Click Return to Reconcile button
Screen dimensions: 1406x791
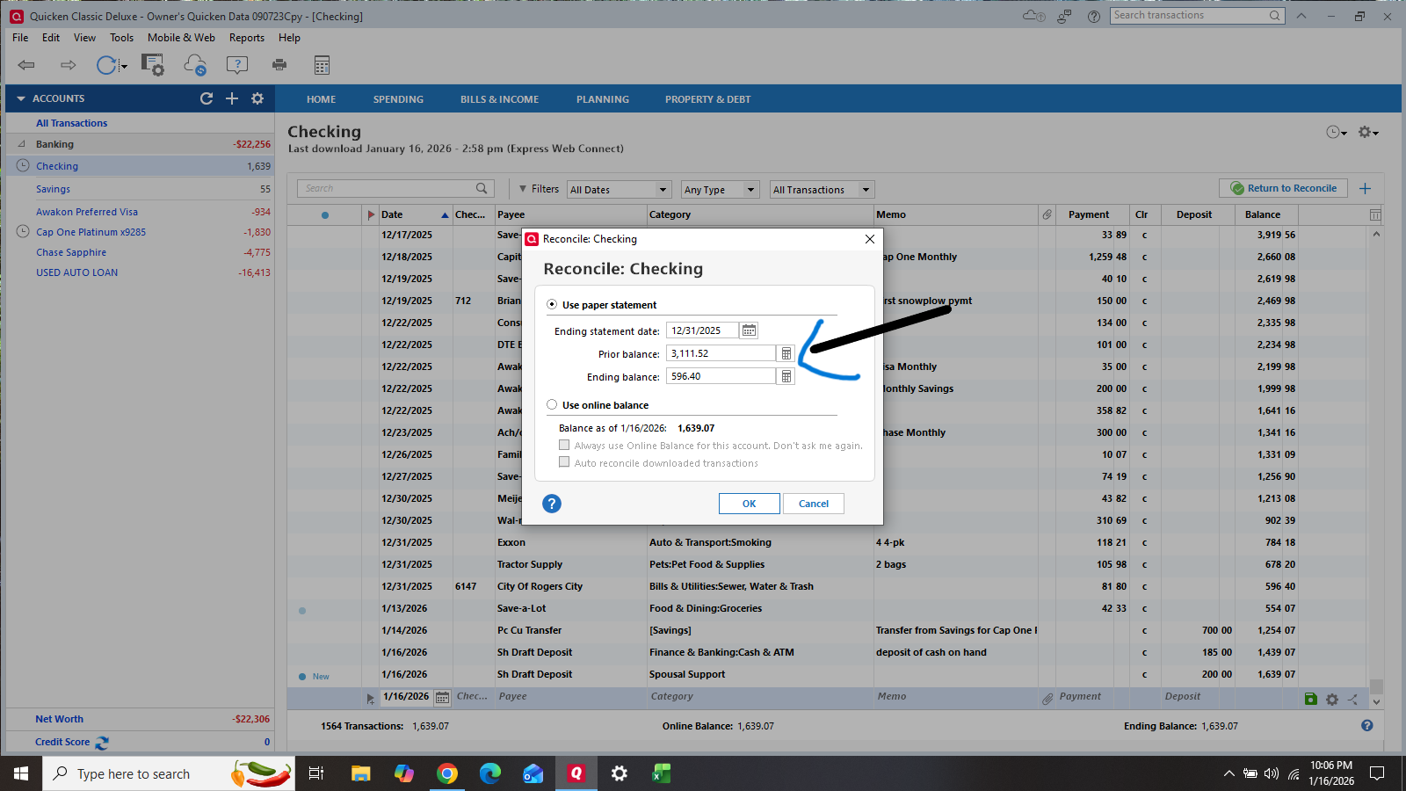click(x=1283, y=188)
